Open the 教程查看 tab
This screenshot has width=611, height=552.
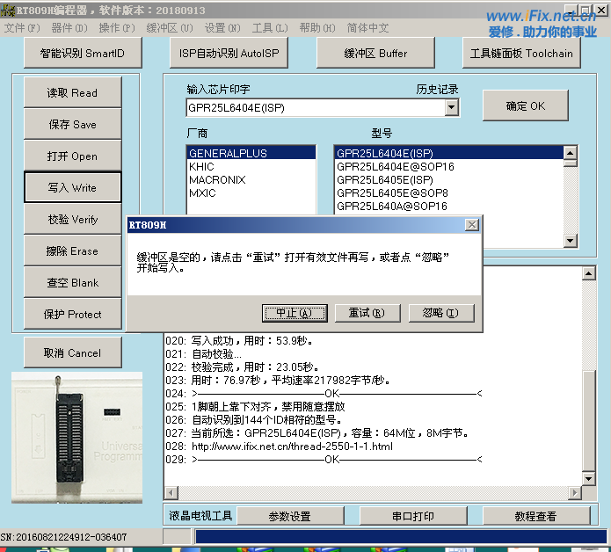tap(535, 516)
